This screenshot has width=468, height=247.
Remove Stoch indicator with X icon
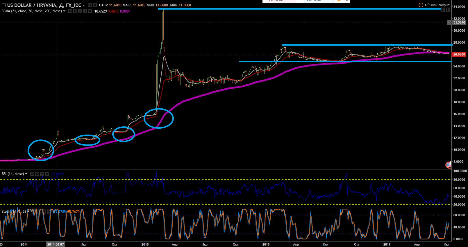pos(49,212)
